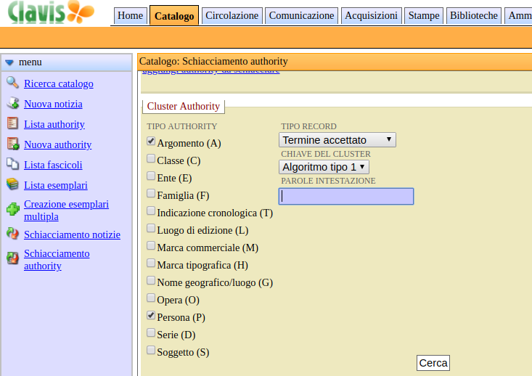This screenshot has height=376, width=532.
Task: Uncheck the Argomento (A) checkbox
Action: tap(151, 142)
